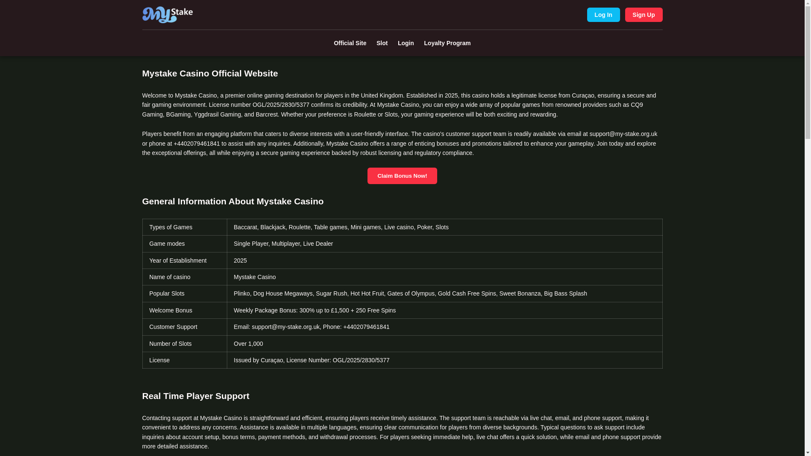Screen dimensions: 811x456
Task: Click the Weekly Package Bonus value cell
Action: coord(444,310)
